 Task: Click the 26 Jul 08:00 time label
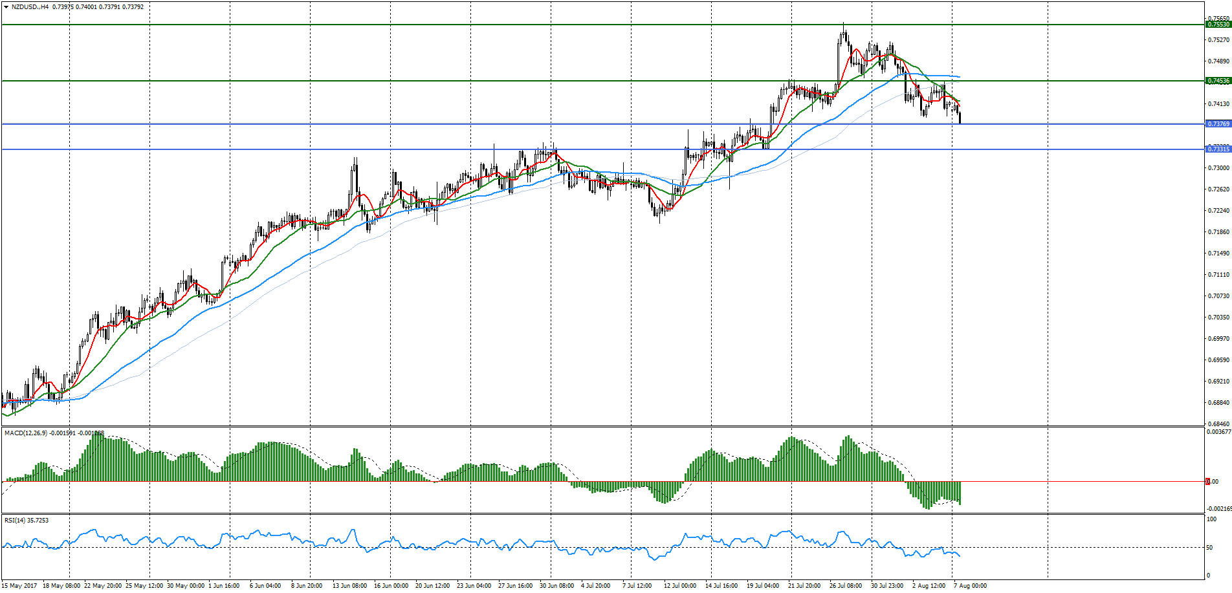tap(845, 586)
